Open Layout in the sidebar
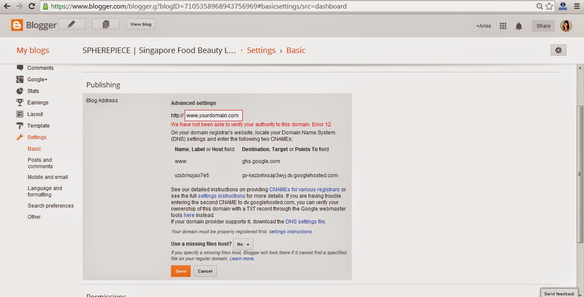The width and height of the screenshot is (584, 297). 35,114
